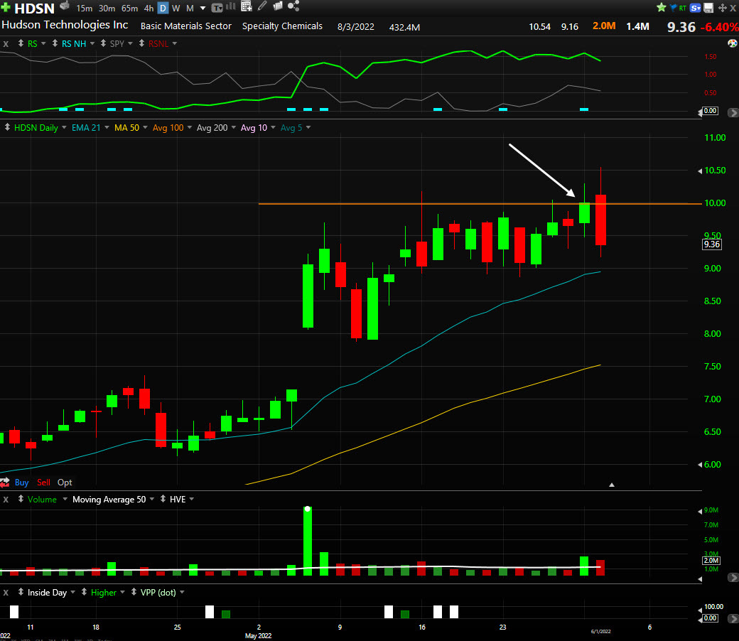Click the Inside Day pane scale scroll arrow
This screenshot has height=641, width=739.
(x=733, y=618)
